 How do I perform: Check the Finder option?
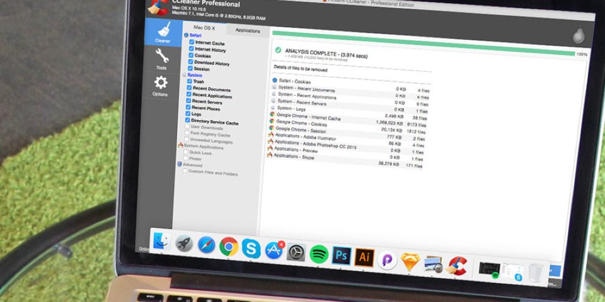(185, 158)
